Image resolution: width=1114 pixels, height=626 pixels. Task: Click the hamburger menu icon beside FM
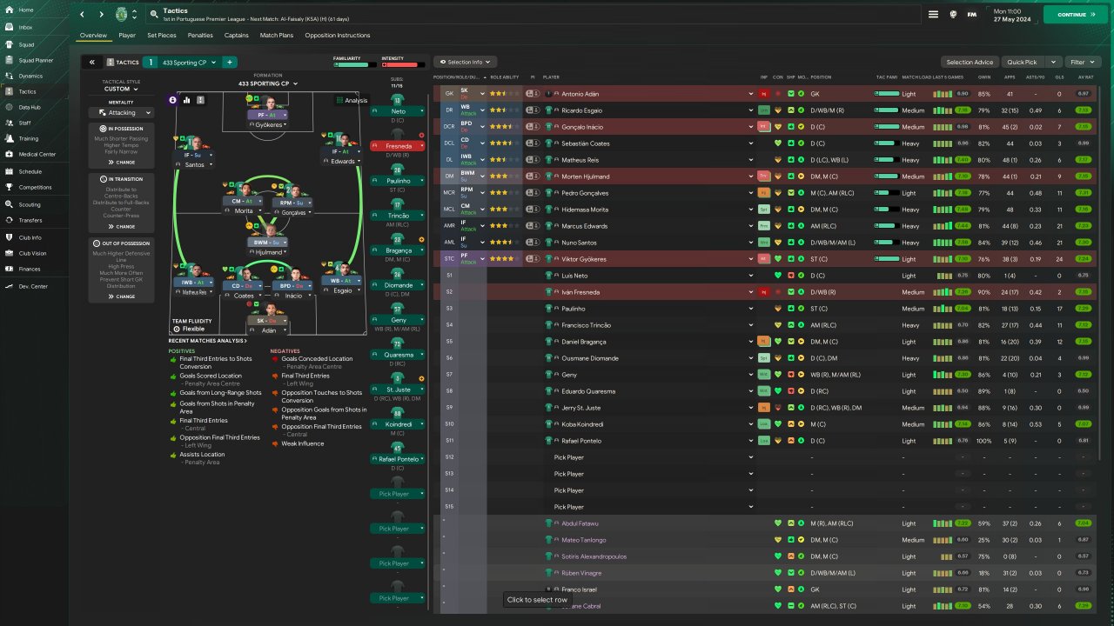tap(933, 15)
